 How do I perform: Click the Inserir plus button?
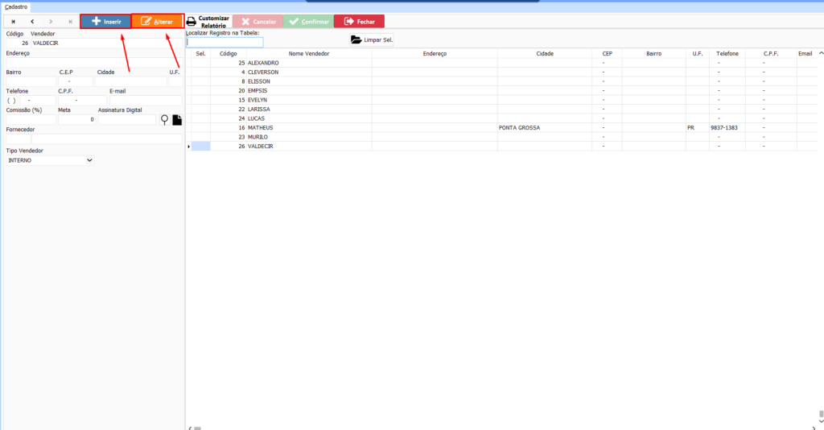click(105, 22)
